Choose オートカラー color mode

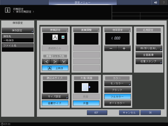118,103
